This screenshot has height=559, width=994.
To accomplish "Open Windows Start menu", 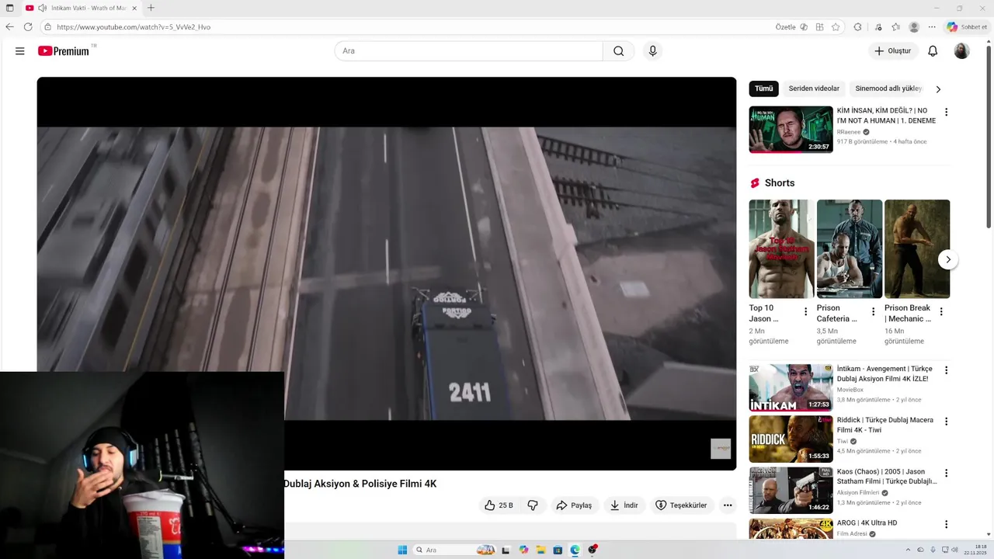I will click(402, 550).
